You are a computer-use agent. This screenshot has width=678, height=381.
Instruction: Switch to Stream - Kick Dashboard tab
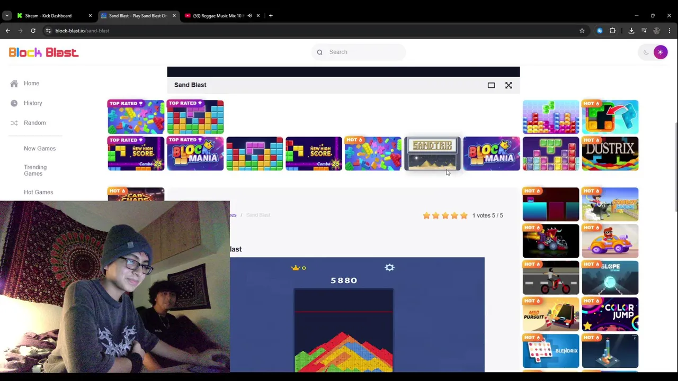[x=48, y=16]
